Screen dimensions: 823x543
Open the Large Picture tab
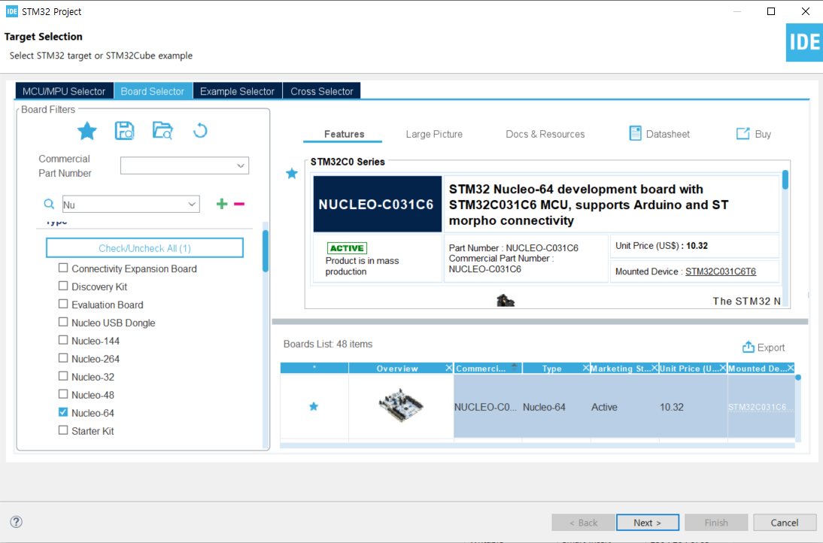click(x=434, y=135)
